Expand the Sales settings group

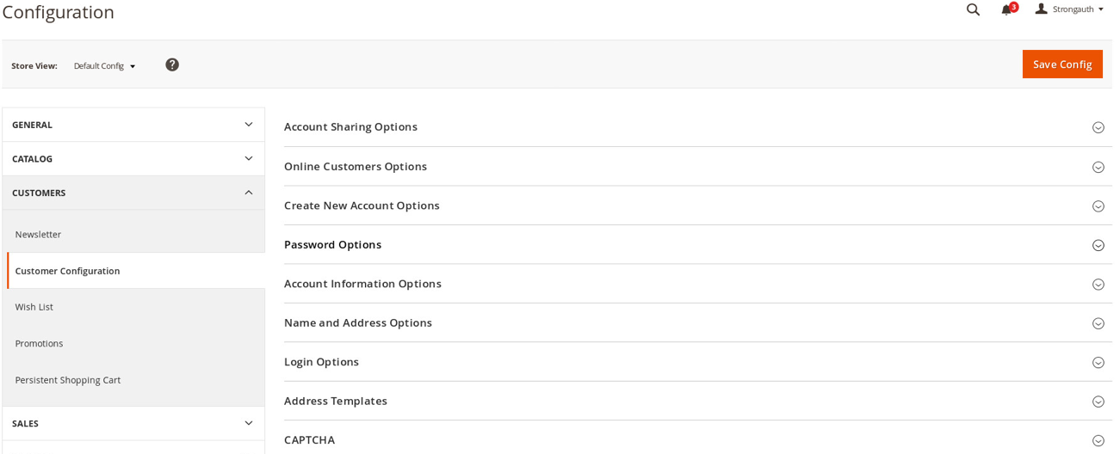click(x=133, y=423)
